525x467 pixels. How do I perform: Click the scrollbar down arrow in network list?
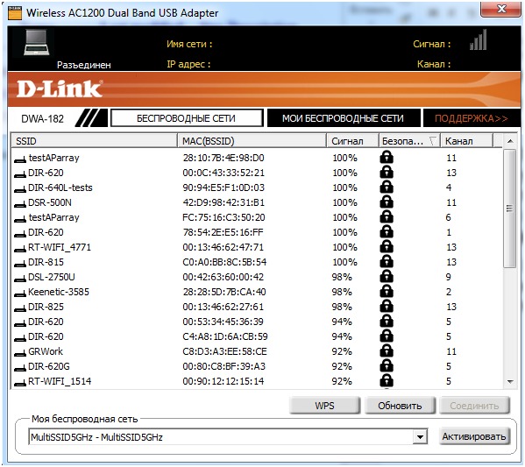pos(510,382)
